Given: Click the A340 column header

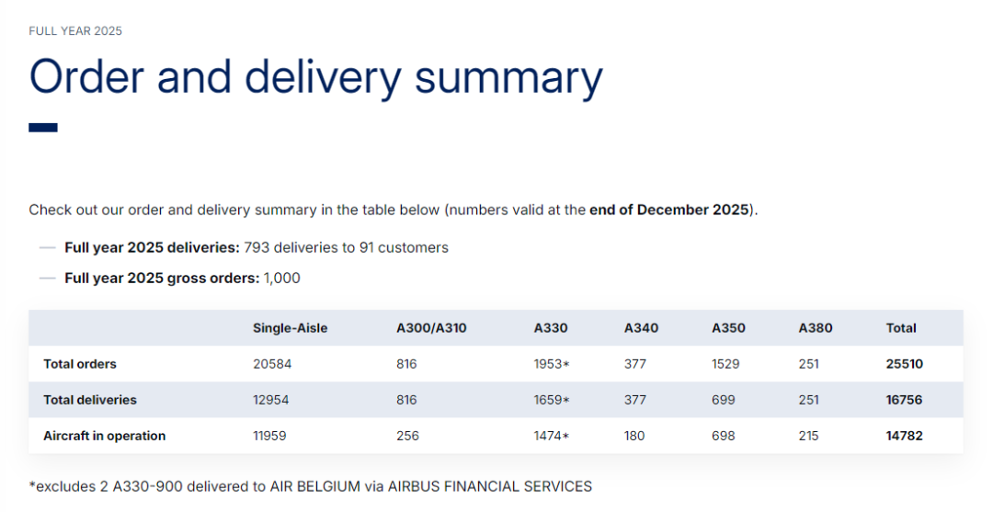Looking at the screenshot, I should click(641, 328).
